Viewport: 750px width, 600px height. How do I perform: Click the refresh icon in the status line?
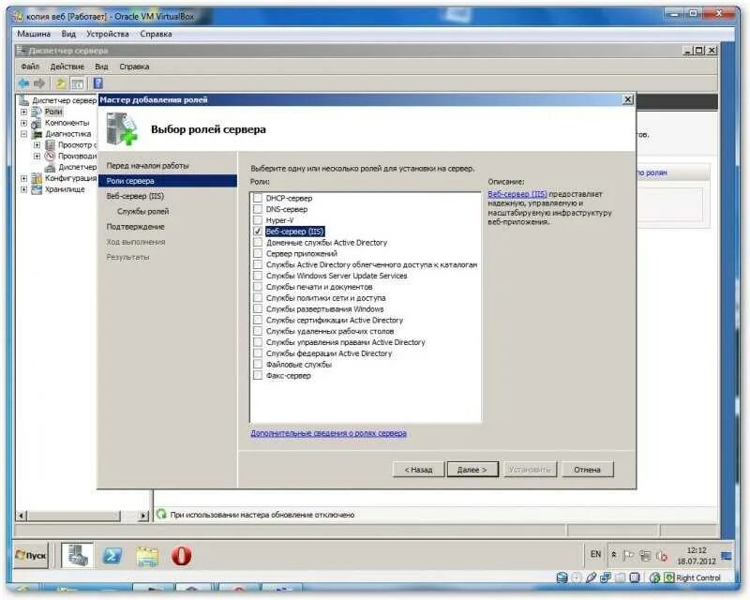coord(161,514)
